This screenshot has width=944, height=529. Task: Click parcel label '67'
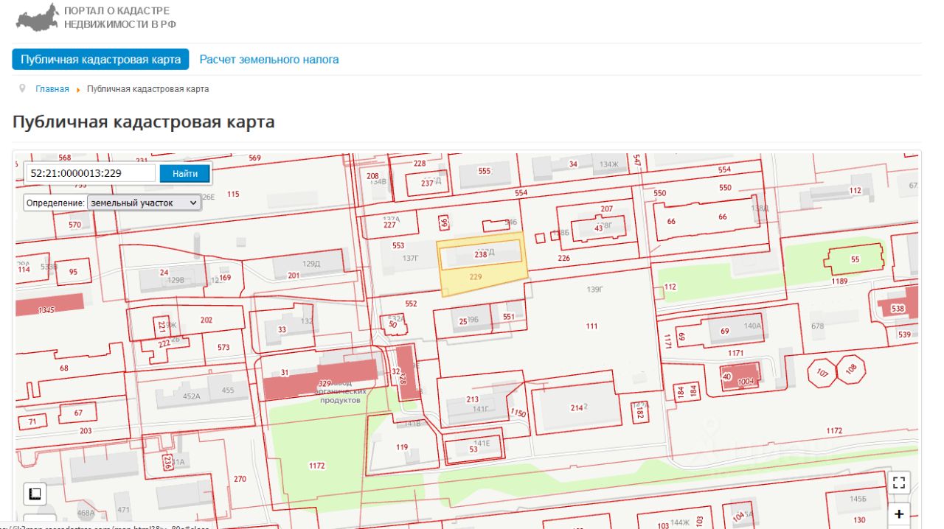[x=78, y=413]
